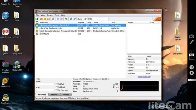Click the third orange server icon in toolbar
Image resolution: width=196 pixels, height=110 pixels.
[x=48, y=19]
